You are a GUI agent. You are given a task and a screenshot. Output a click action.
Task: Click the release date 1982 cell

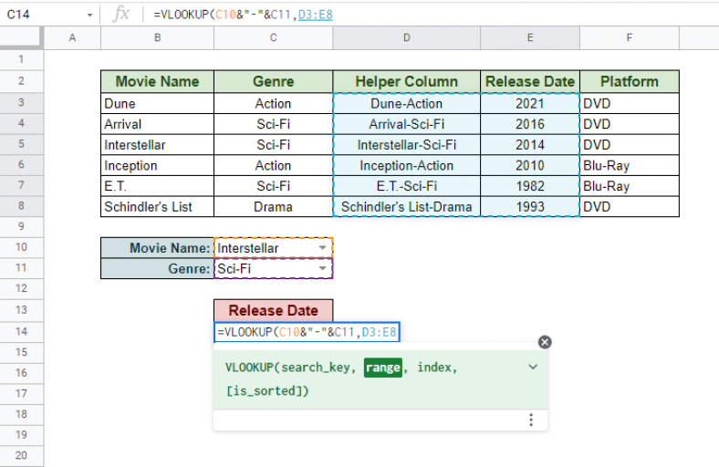(x=530, y=186)
